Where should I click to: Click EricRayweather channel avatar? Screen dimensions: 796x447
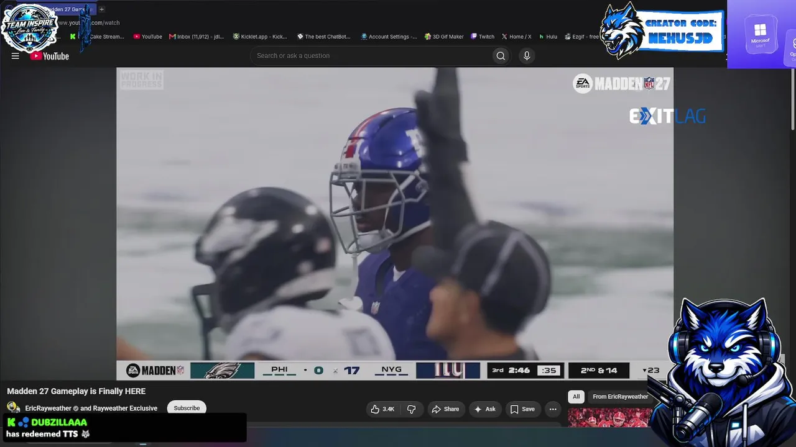coord(13,408)
